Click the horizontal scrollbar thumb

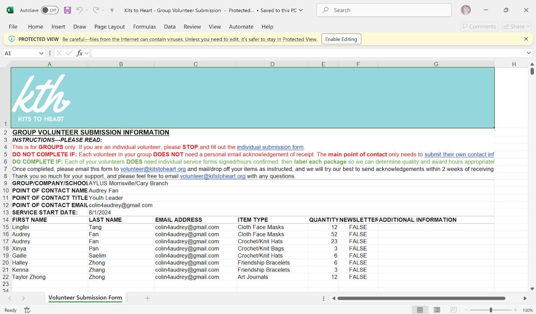pos(421,298)
